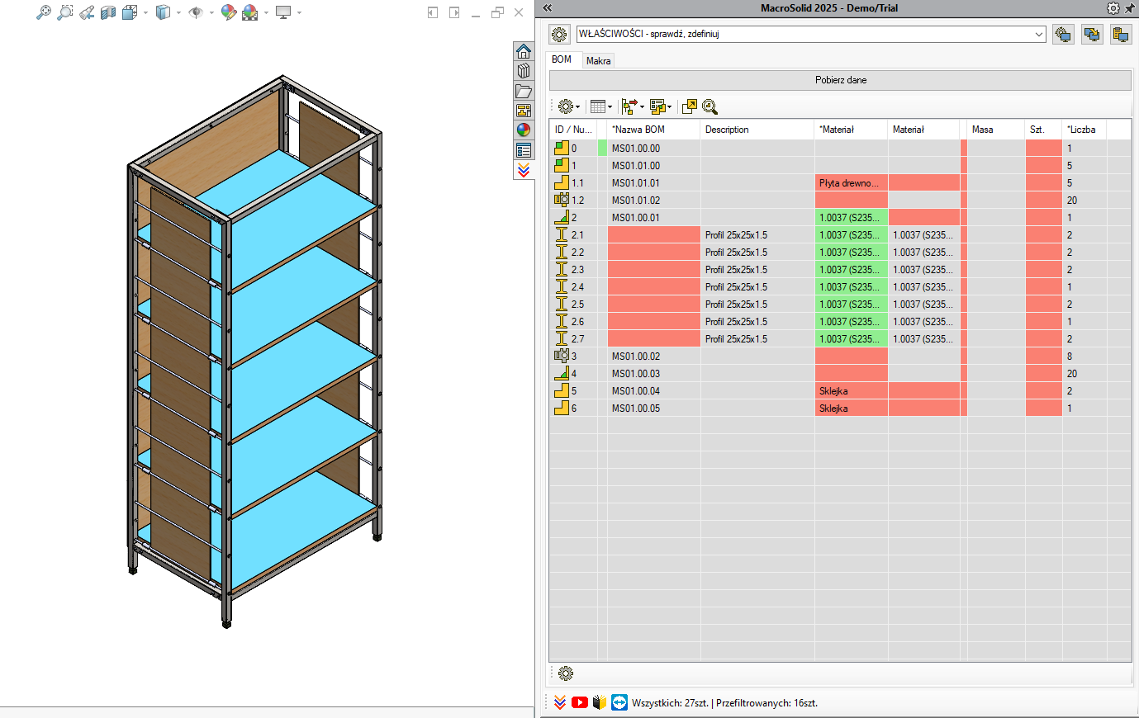Click the Edit Appearance icon
1139x718 pixels.
click(x=229, y=12)
